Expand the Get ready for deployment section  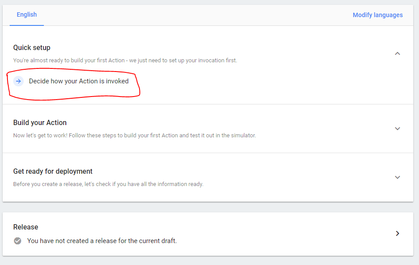click(x=398, y=177)
